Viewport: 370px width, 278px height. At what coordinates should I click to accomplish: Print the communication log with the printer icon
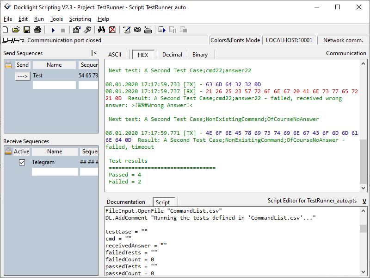pyautogui.click(x=37, y=30)
